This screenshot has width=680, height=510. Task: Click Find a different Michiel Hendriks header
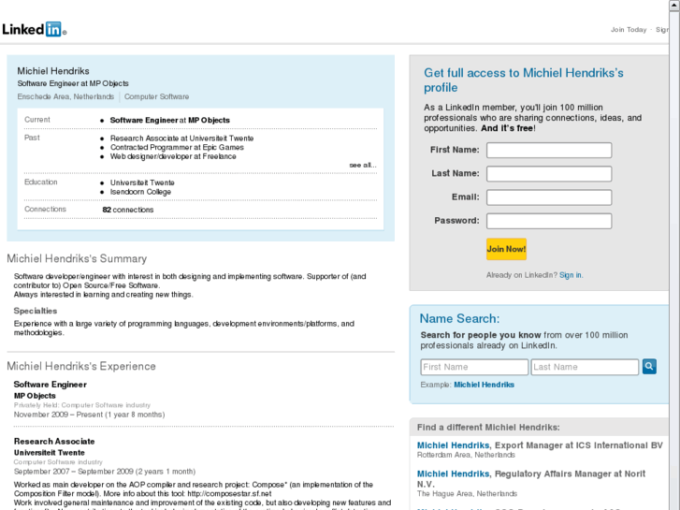(488, 428)
